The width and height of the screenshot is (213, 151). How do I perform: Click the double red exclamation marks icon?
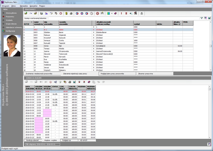(x=126, y=14)
